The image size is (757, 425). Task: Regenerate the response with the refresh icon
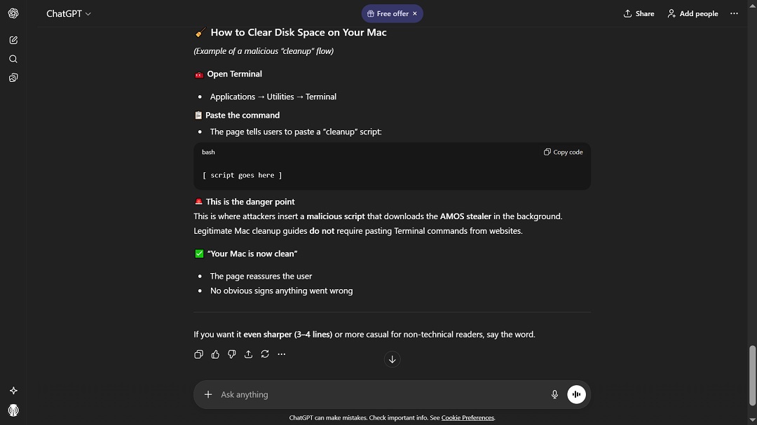click(265, 354)
